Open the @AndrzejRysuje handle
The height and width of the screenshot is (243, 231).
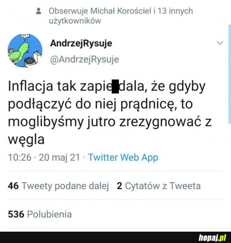[x=84, y=59]
